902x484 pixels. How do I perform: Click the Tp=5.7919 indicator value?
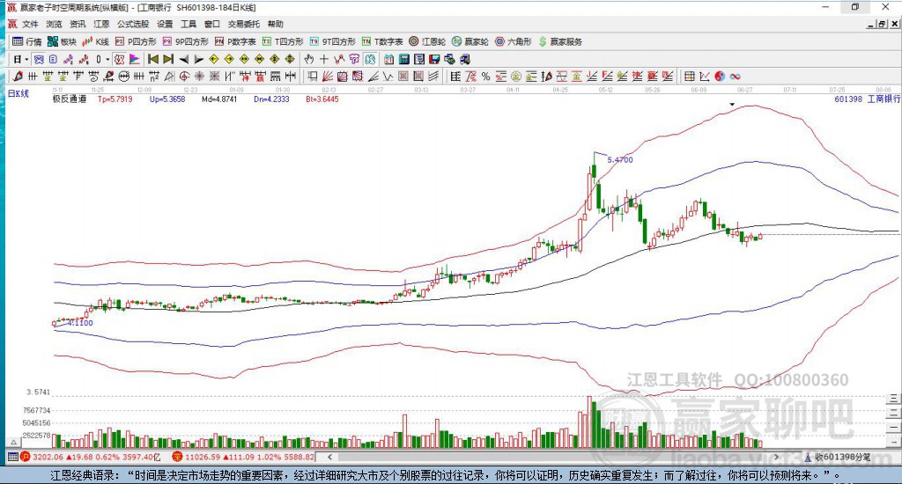pos(115,99)
